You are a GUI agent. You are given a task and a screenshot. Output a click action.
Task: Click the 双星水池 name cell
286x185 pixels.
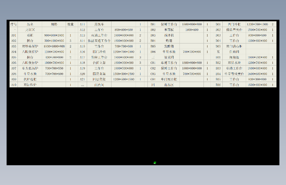click(234, 63)
